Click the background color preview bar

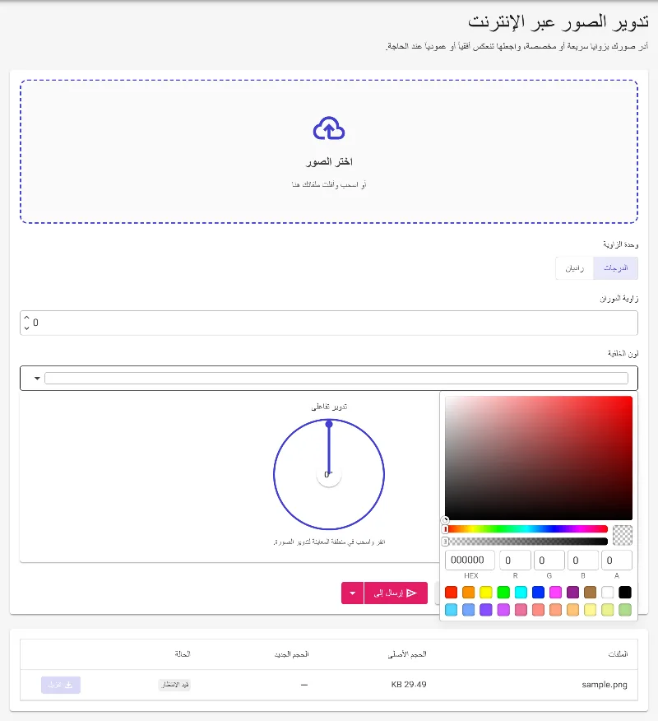[336, 379]
